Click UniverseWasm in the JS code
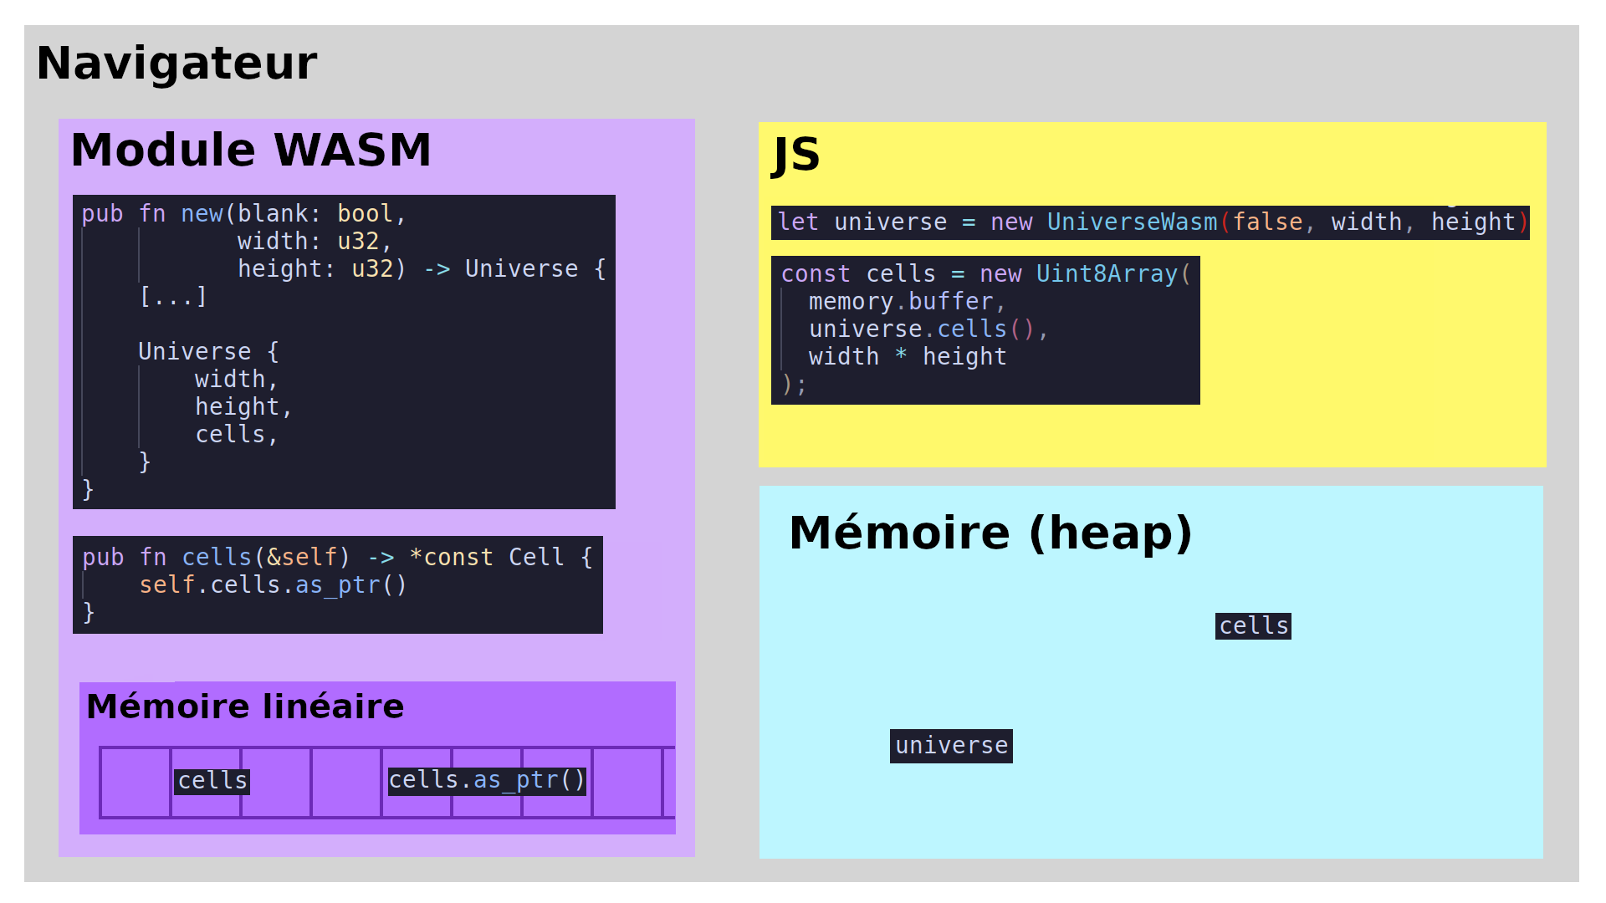 pos(1132,223)
